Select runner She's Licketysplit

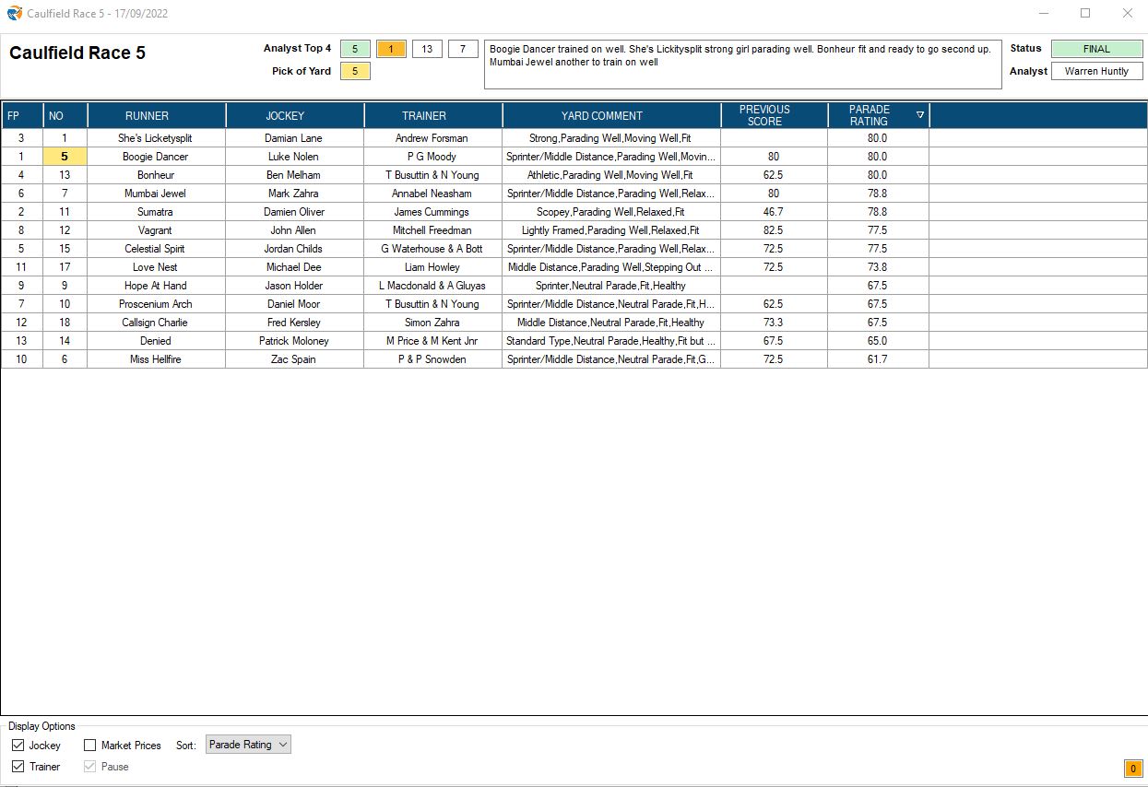tap(156, 138)
